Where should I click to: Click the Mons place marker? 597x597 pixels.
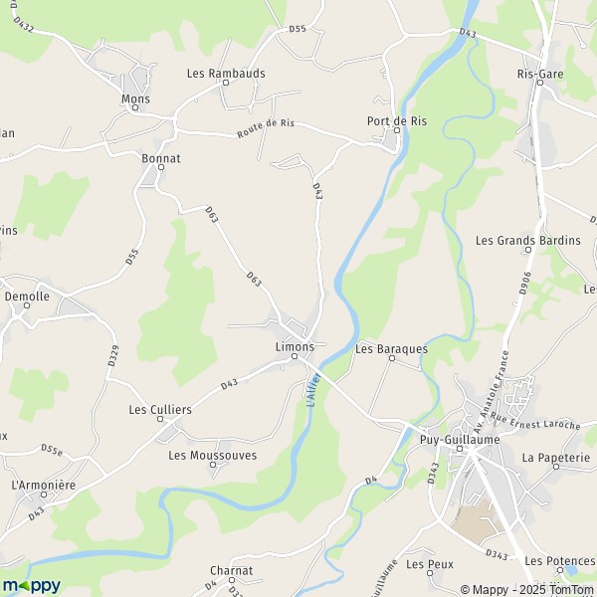(x=135, y=107)
